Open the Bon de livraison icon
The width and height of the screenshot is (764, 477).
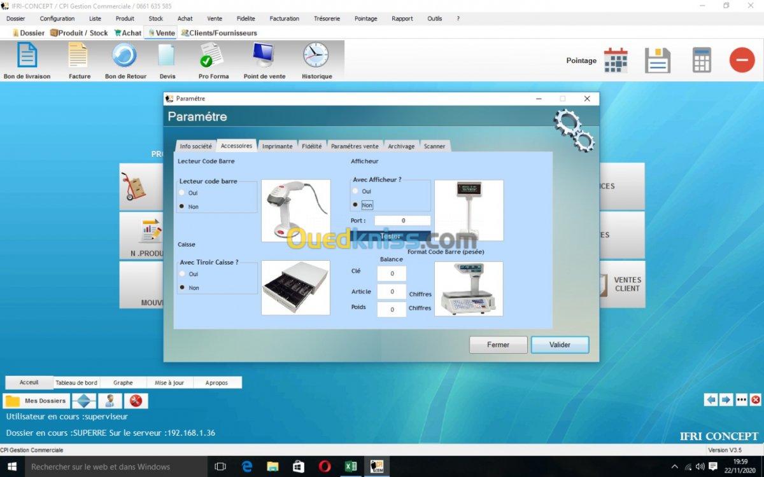click(27, 57)
